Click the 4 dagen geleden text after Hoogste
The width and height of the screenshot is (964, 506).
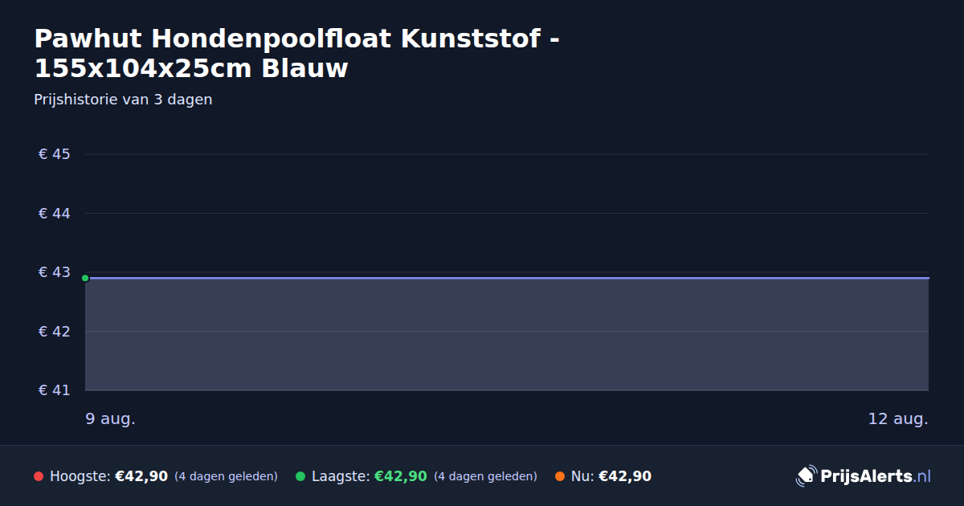[x=226, y=476]
